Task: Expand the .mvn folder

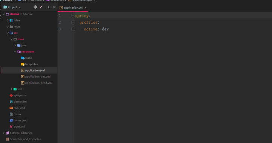Action: [x=8, y=26]
